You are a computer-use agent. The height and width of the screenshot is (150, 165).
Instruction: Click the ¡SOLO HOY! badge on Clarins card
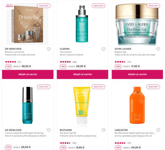[x=98, y=6]
